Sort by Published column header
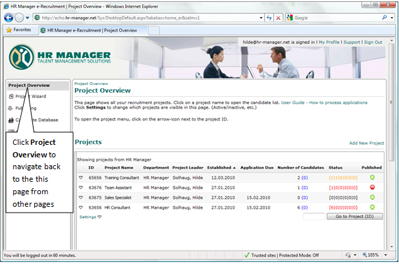The image size is (399, 264). (371, 168)
